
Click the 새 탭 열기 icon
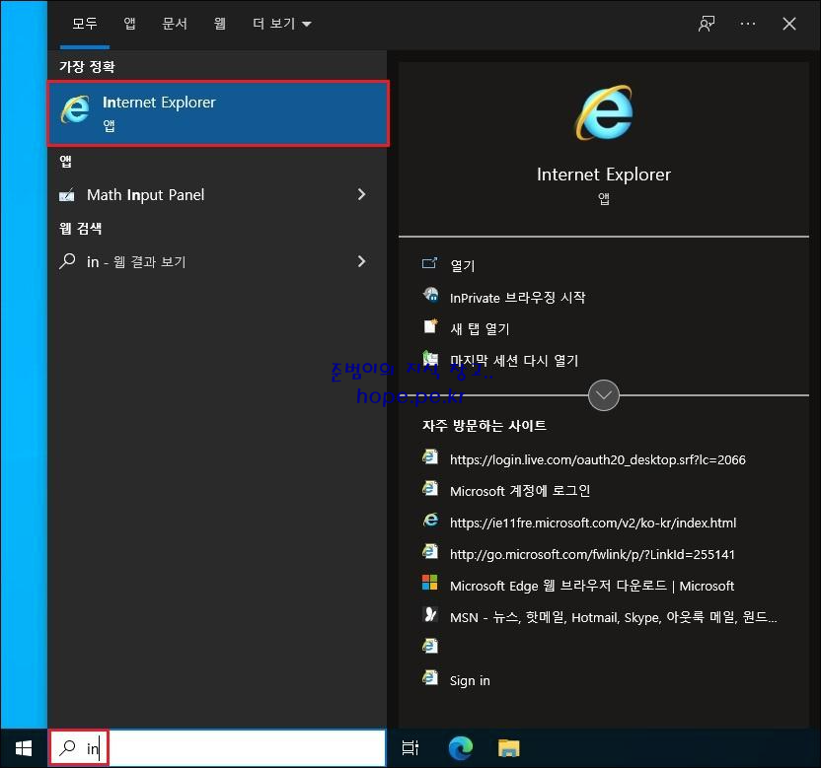430,327
